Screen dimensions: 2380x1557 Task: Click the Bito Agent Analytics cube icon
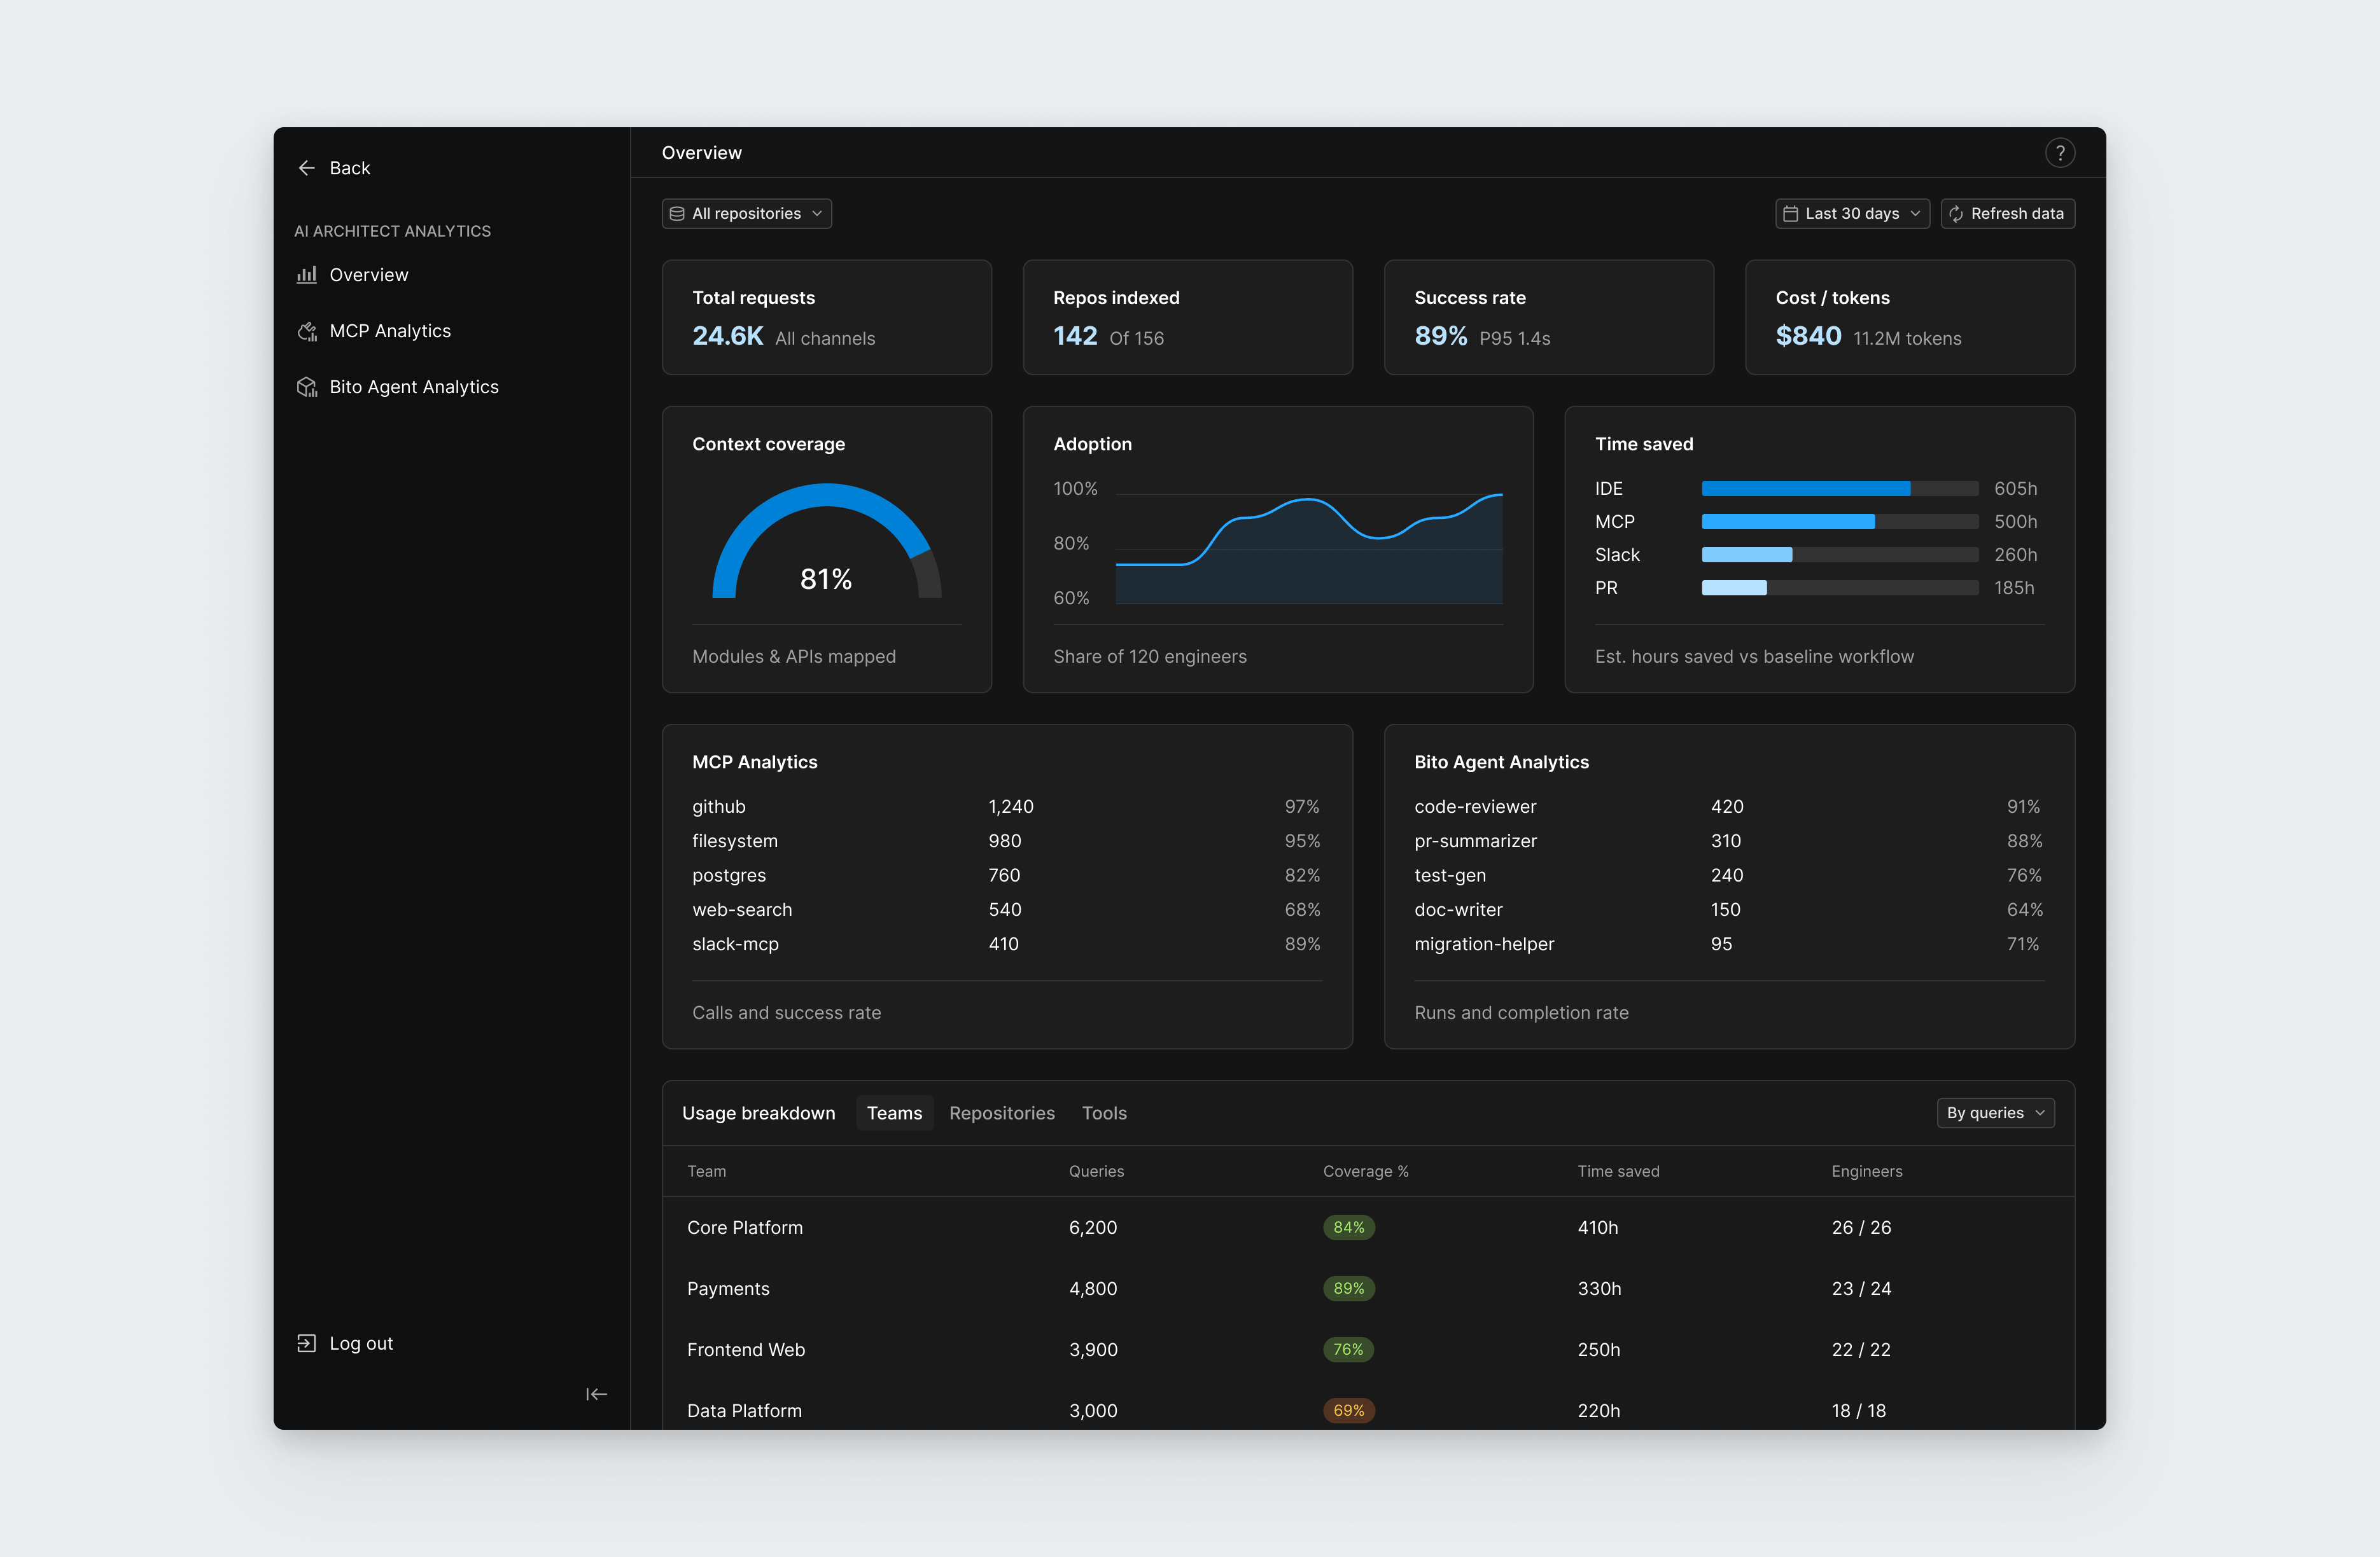pos(306,387)
